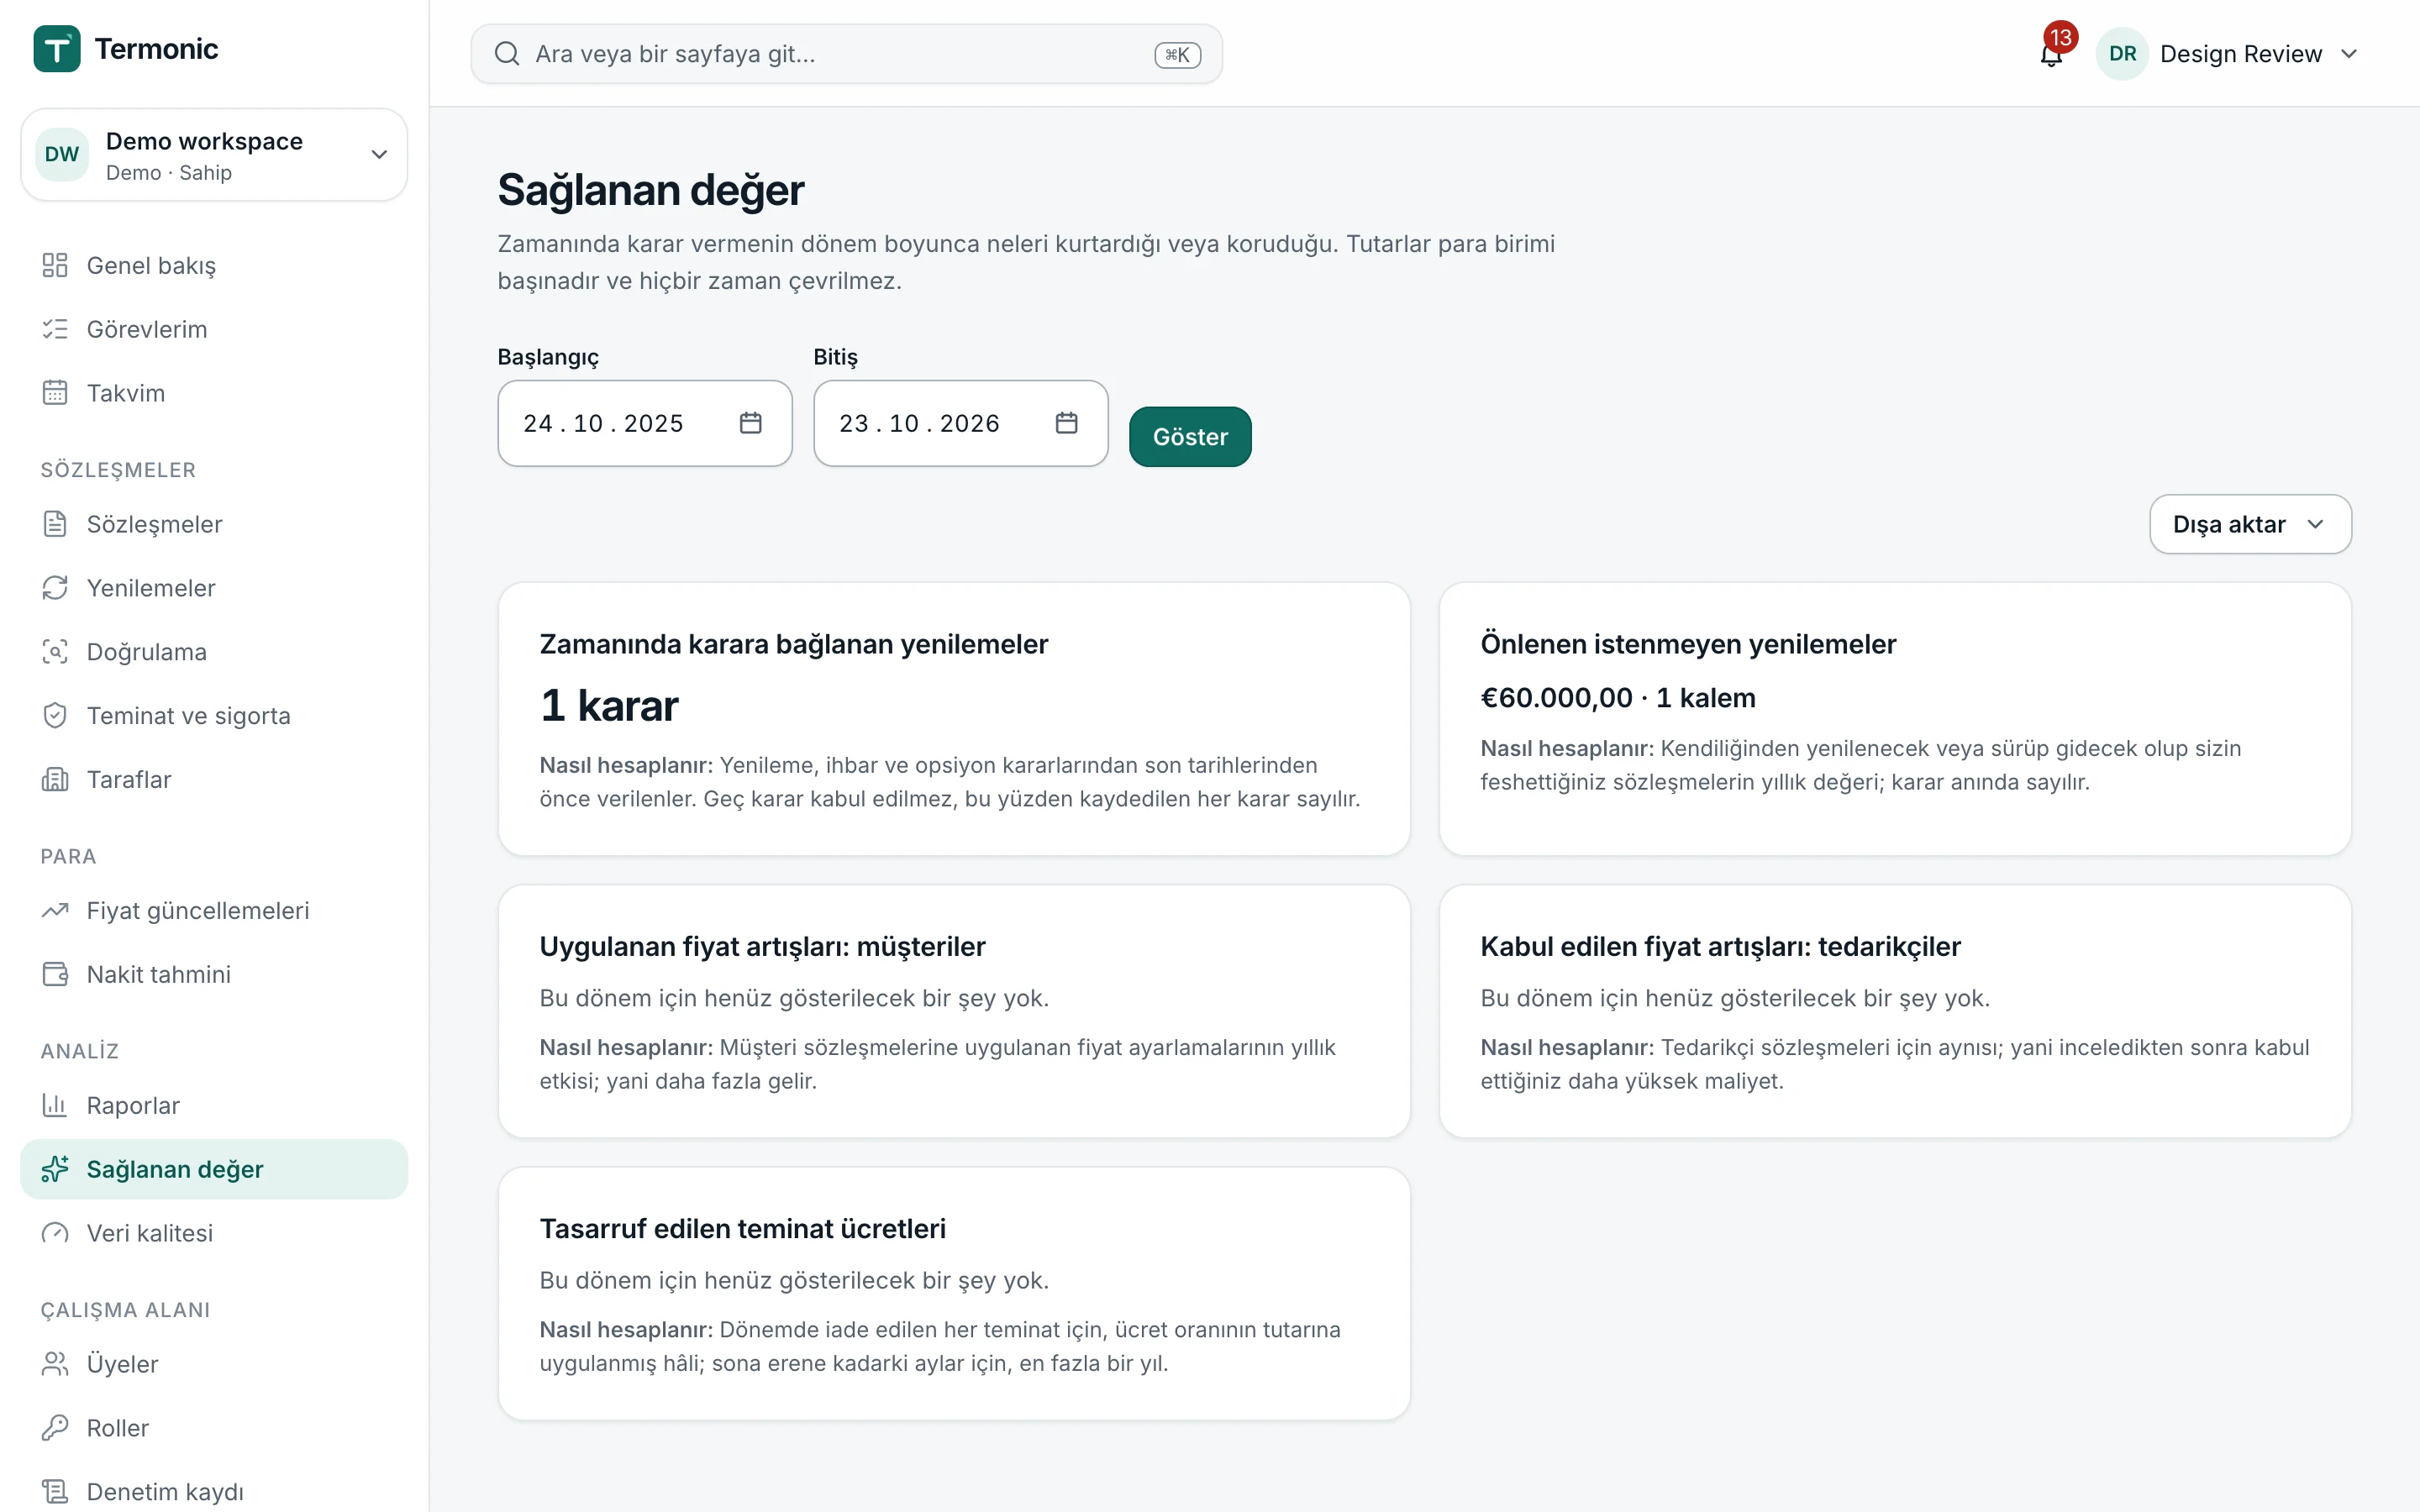Select Sağlanan değer in the sidebar
Image resolution: width=2420 pixels, height=1512 pixels.
[x=214, y=1170]
